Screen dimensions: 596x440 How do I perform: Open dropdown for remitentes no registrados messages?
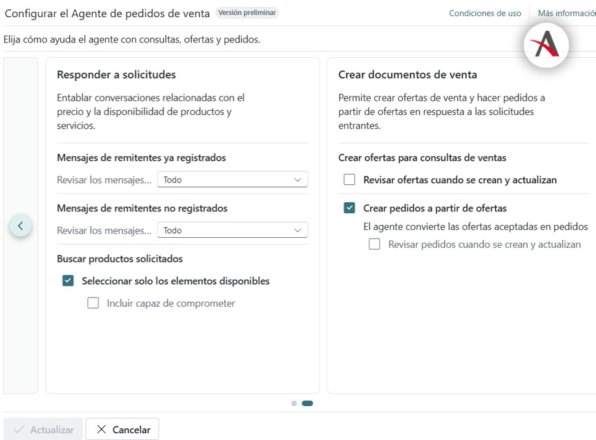coord(232,230)
